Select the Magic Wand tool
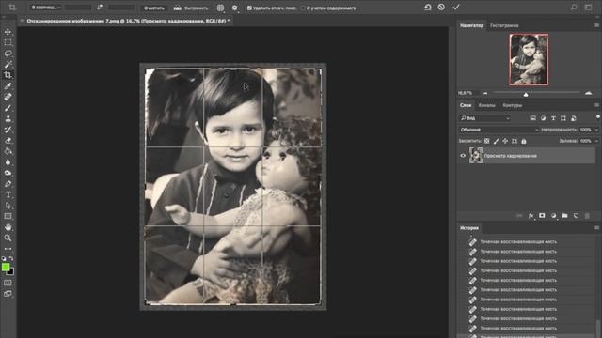The height and width of the screenshot is (338, 602). click(x=8, y=64)
